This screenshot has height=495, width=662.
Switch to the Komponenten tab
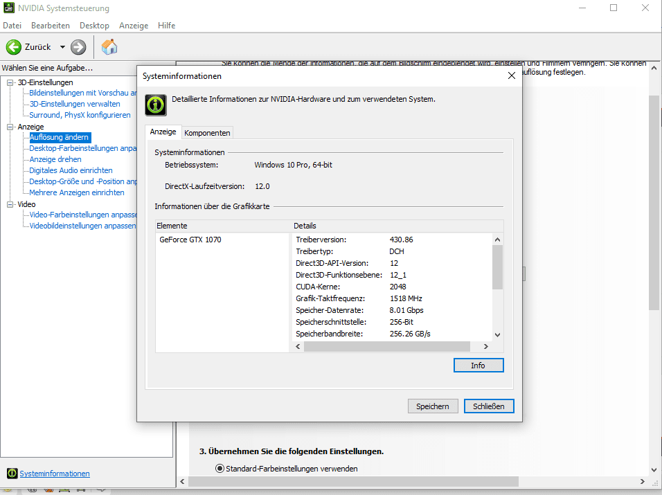(x=207, y=133)
